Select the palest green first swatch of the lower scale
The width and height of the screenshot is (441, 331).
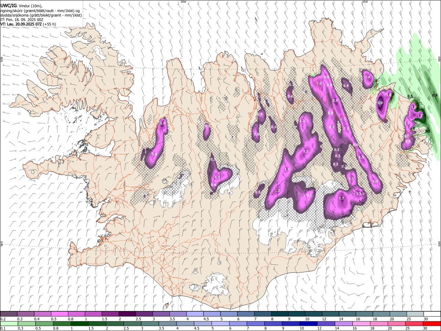[x=9, y=323]
